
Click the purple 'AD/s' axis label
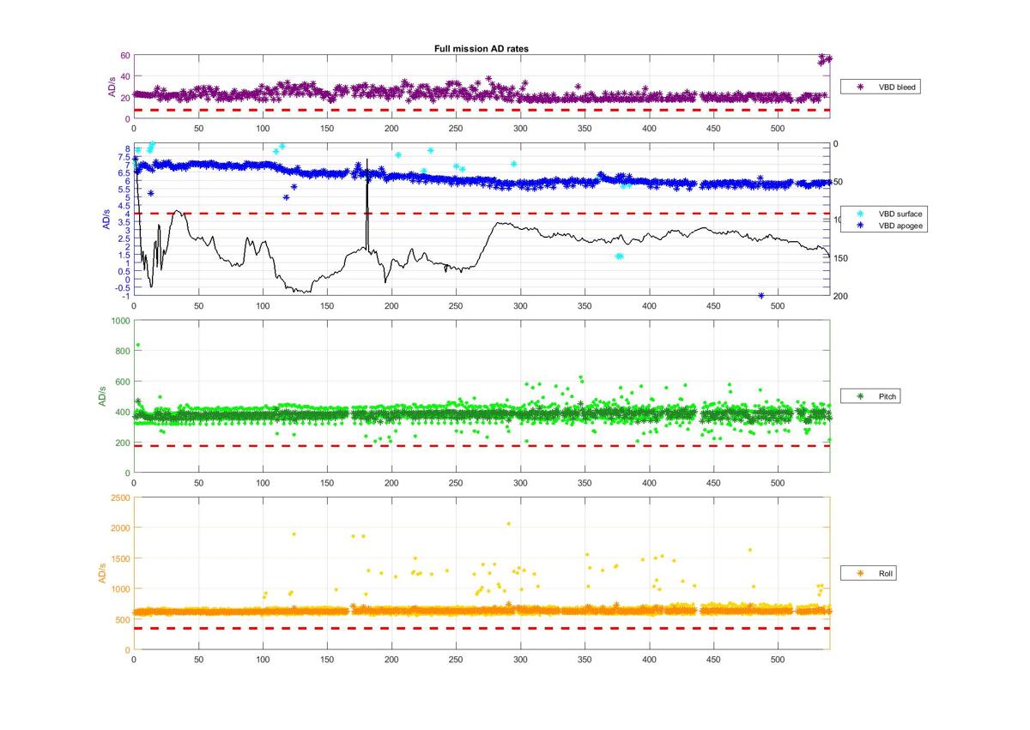(112, 87)
